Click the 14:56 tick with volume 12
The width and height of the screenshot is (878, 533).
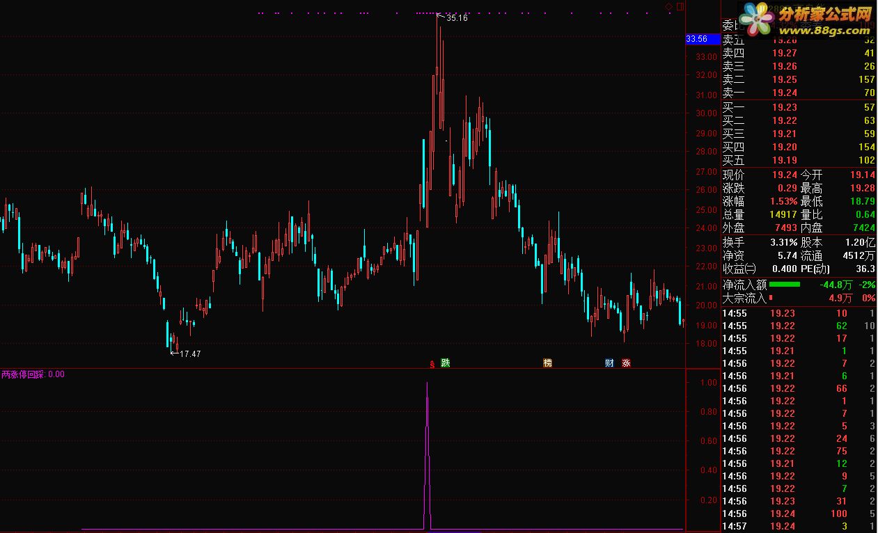799,463
